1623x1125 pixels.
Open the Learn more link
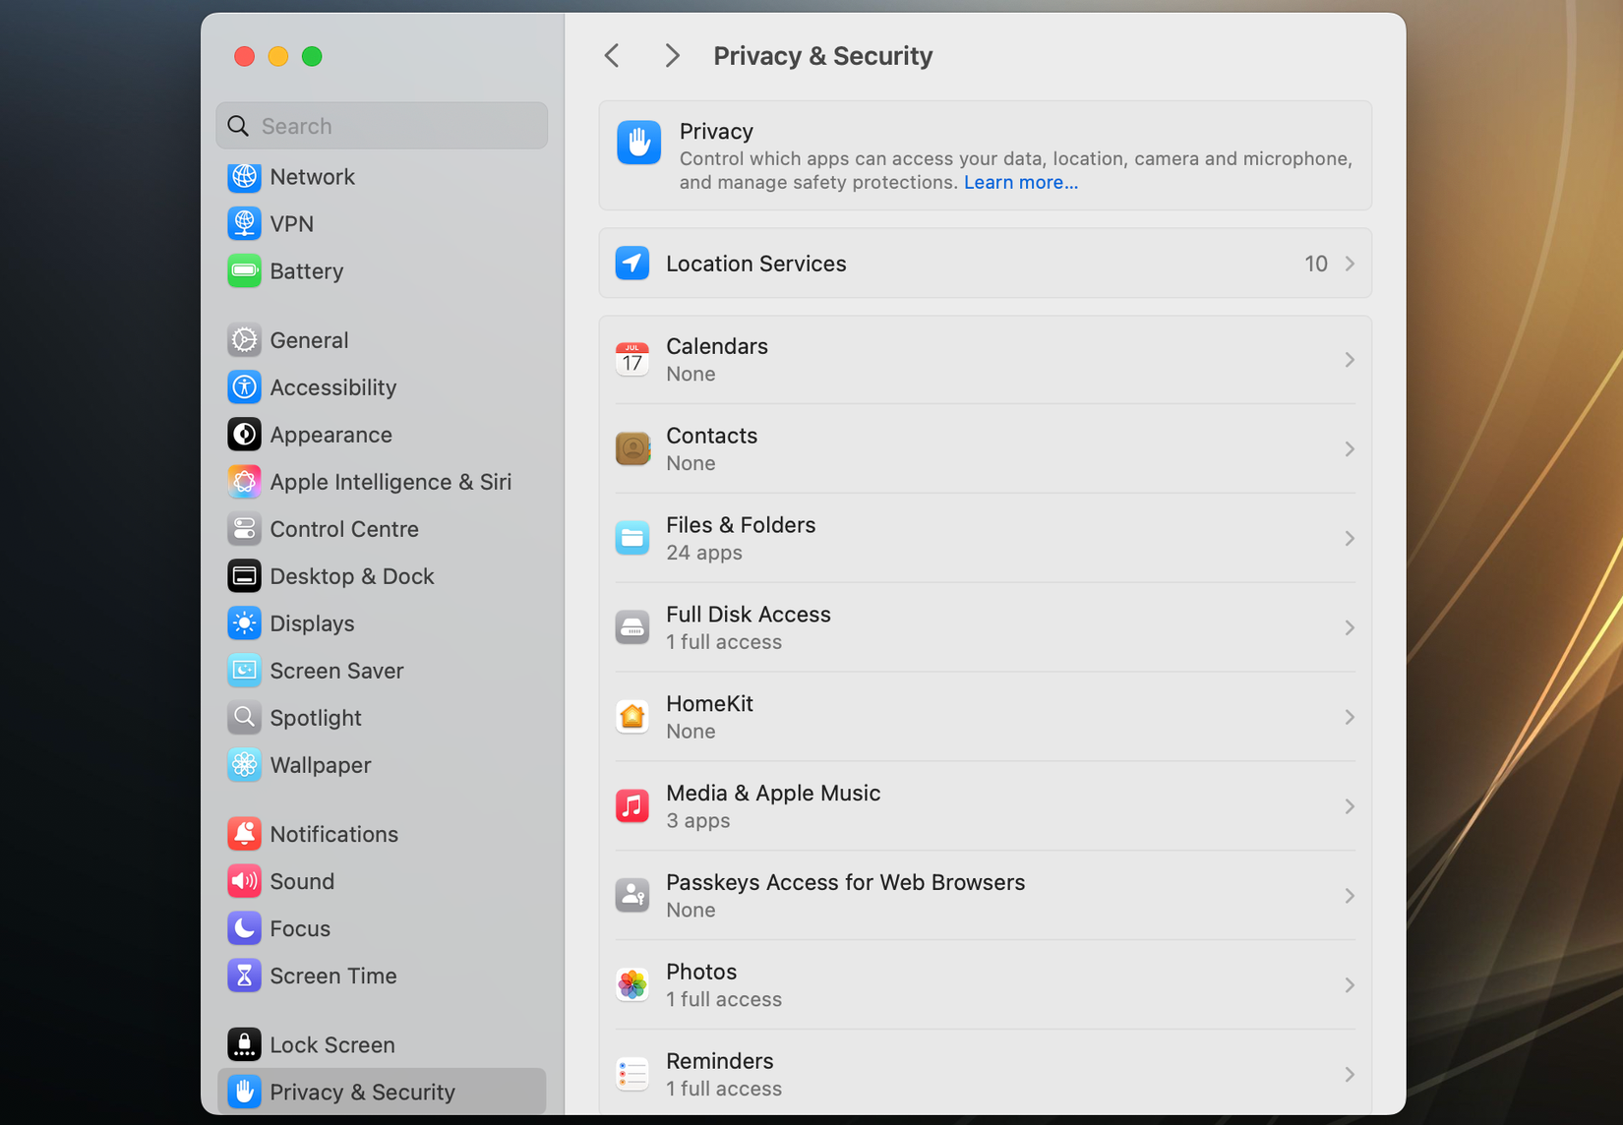click(1020, 182)
